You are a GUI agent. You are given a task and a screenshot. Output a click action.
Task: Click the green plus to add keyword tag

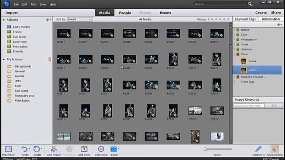click(x=279, y=24)
